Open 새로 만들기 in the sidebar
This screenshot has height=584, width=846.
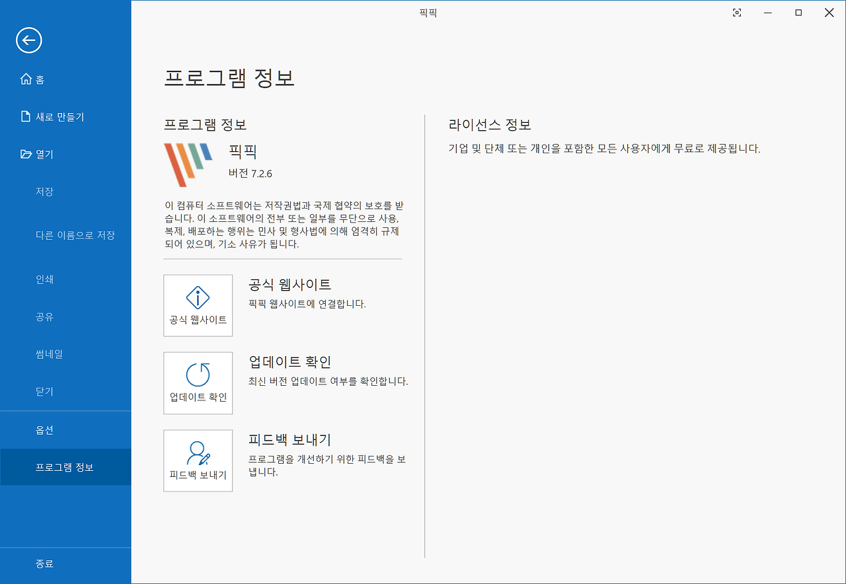coord(65,117)
